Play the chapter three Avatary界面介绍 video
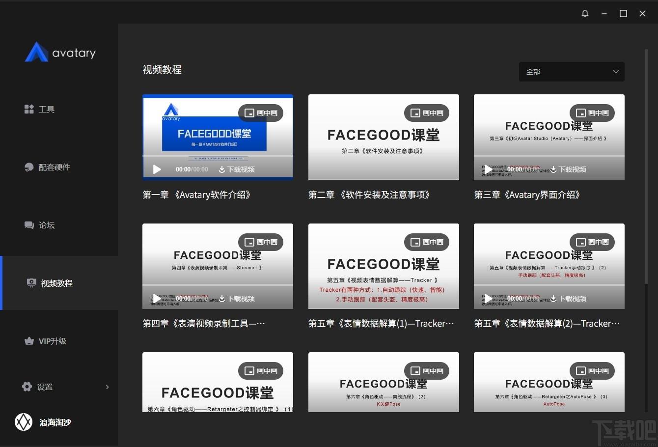658x447 pixels. (488, 169)
